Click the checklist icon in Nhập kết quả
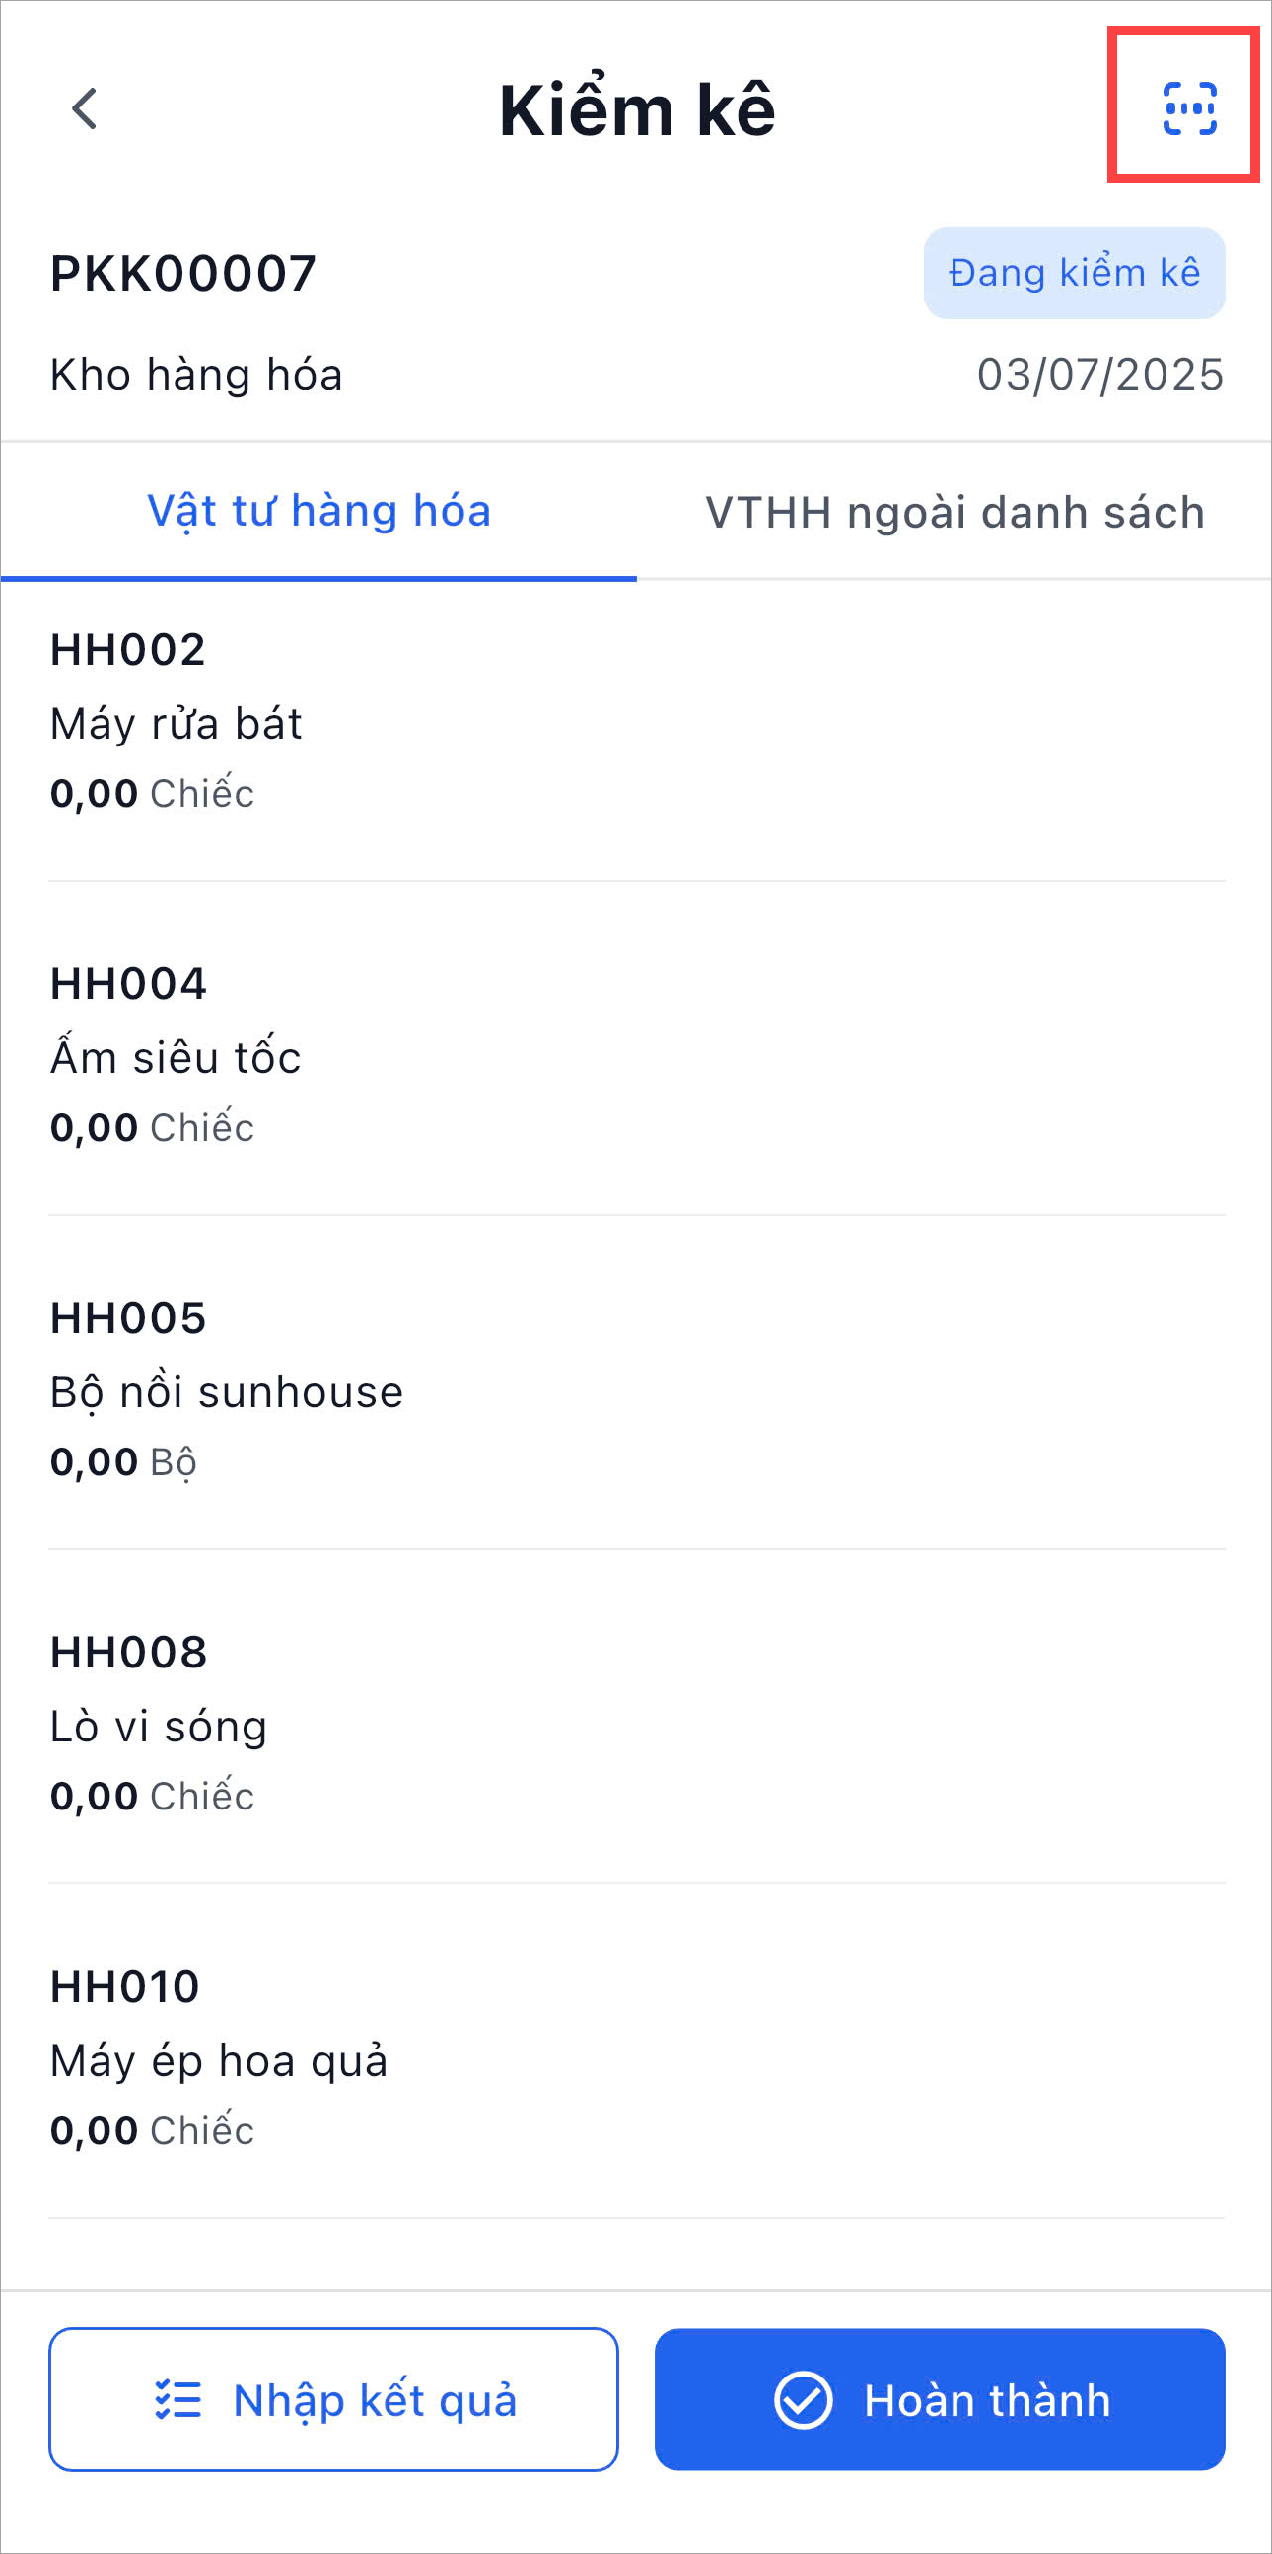The width and height of the screenshot is (1272, 2554). click(178, 2399)
